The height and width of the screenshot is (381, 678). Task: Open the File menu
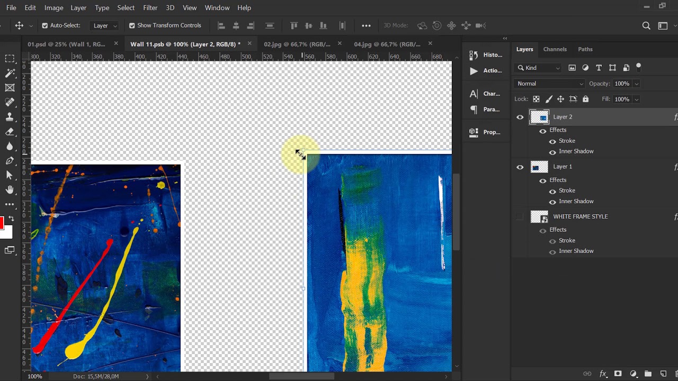11,7
